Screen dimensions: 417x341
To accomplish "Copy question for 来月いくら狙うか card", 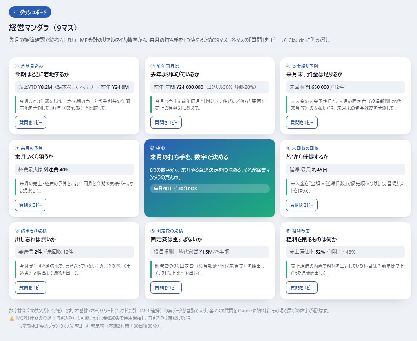I will click(31, 205).
